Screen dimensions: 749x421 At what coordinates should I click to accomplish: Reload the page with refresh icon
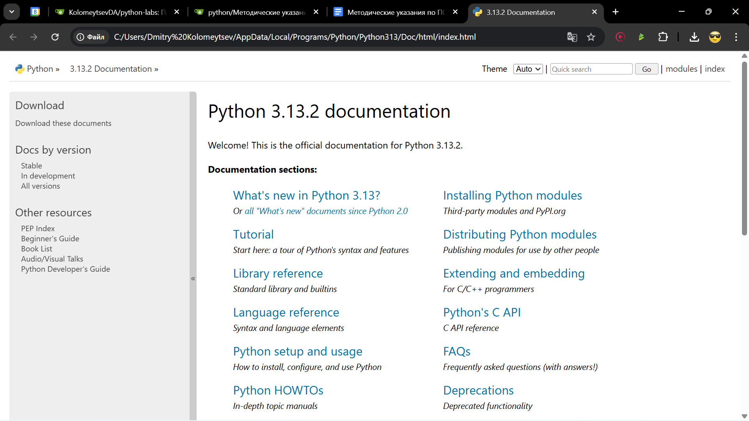pyautogui.click(x=55, y=37)
